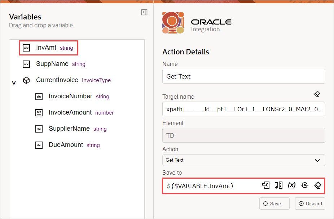Click the Element field showing TD

(x=244, y=135)
